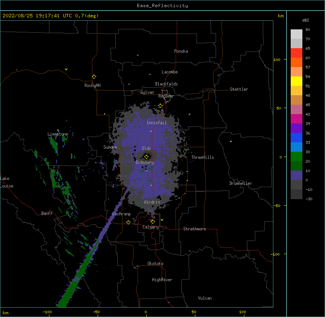325x317 pixels.
Task: Click the ThreeHills city label
Action: click(x=202, y=157)
